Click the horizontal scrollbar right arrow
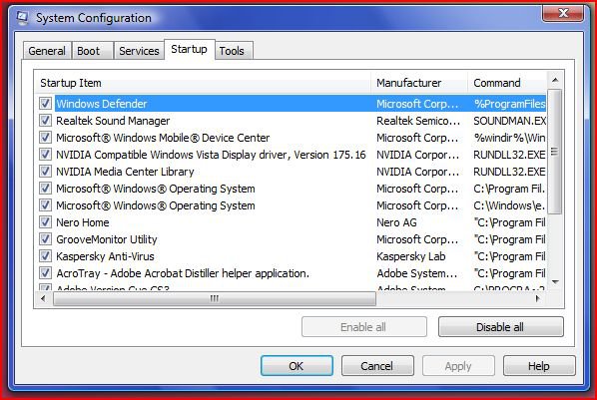597x400 pixels. click(x=538, y=298)
